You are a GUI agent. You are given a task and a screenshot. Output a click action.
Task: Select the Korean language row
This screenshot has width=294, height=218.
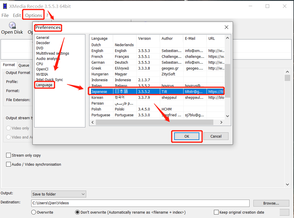pyautogui.click(x=157, y=97)
